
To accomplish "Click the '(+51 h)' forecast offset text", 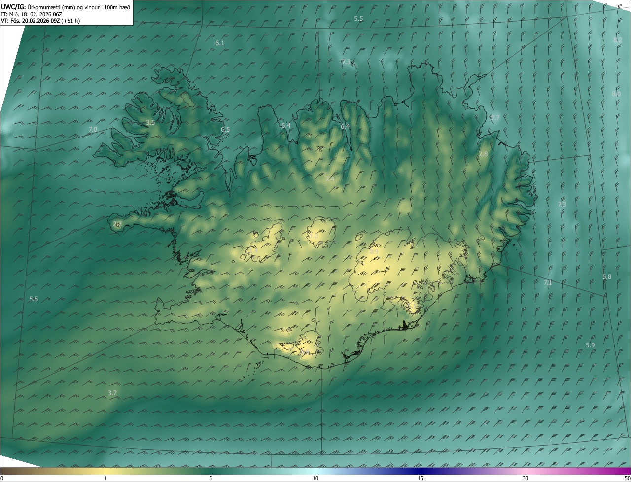I will (x=71, y=21).
